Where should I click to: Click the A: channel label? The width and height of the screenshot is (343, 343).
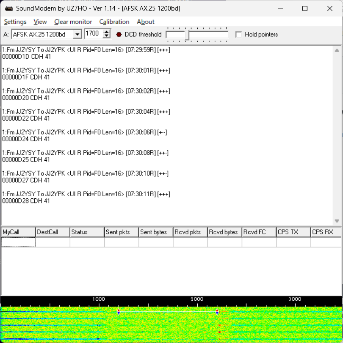point(6,35)
